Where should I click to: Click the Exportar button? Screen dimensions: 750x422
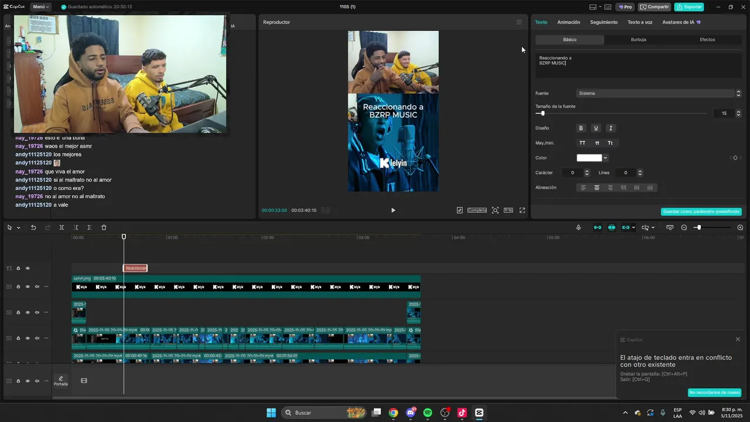coord(689,7)
